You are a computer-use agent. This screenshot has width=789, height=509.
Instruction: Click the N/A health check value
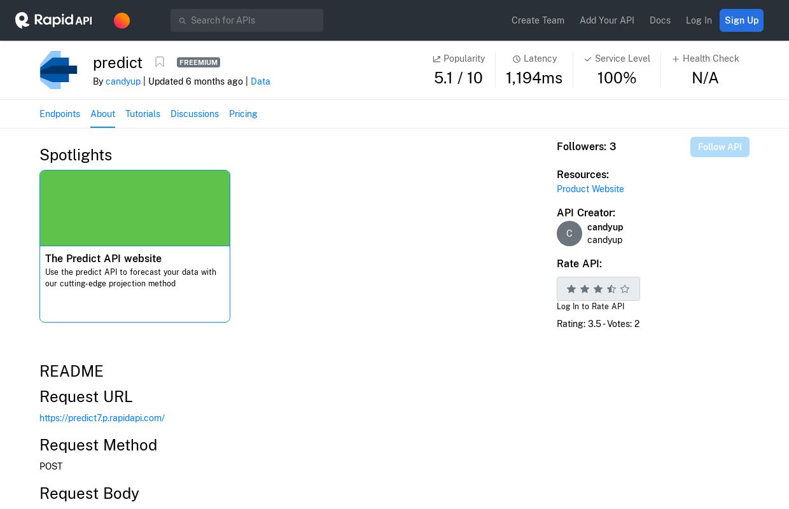click(705, 78)
